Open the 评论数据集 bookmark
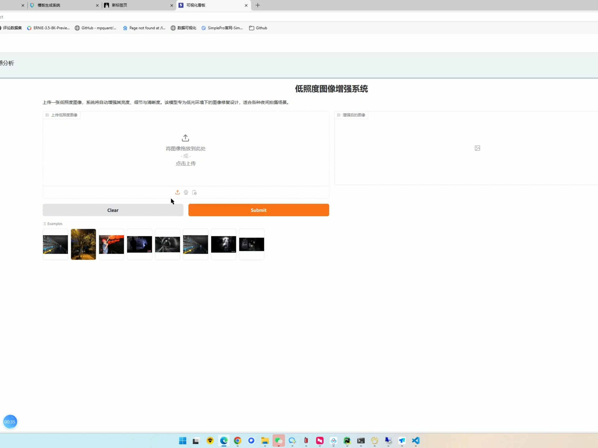This screenshot has width=598, height=448. (x=11, y=28)
